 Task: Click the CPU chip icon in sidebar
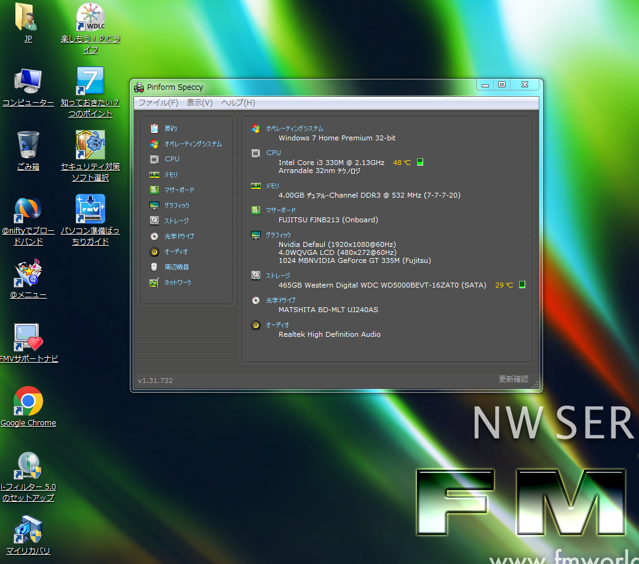154,159
